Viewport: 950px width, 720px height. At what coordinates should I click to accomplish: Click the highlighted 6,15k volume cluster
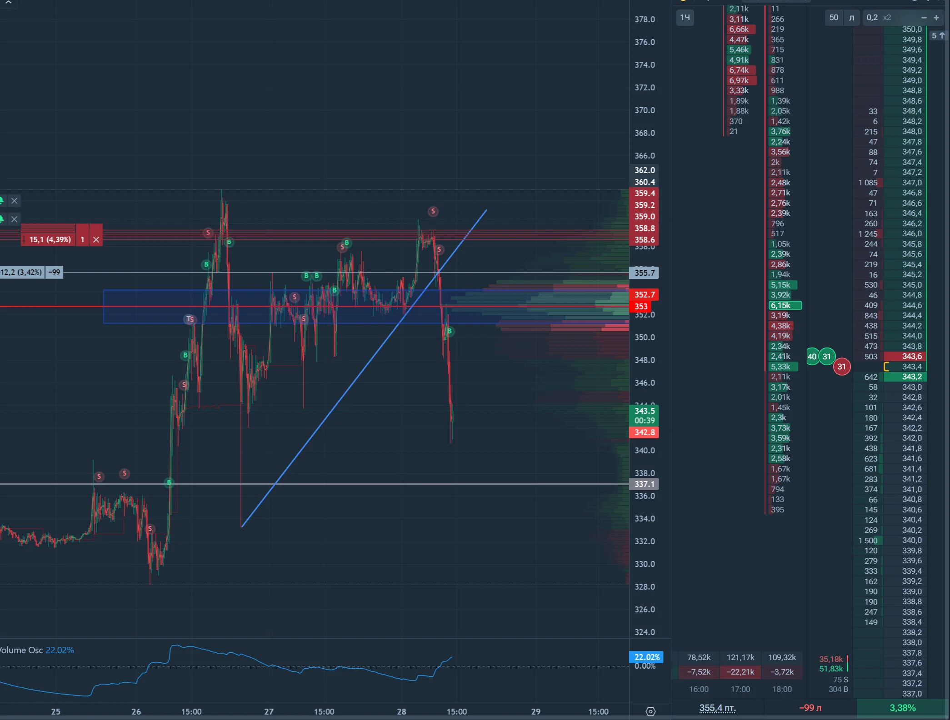pyautogui.click(x=785, y=305)
